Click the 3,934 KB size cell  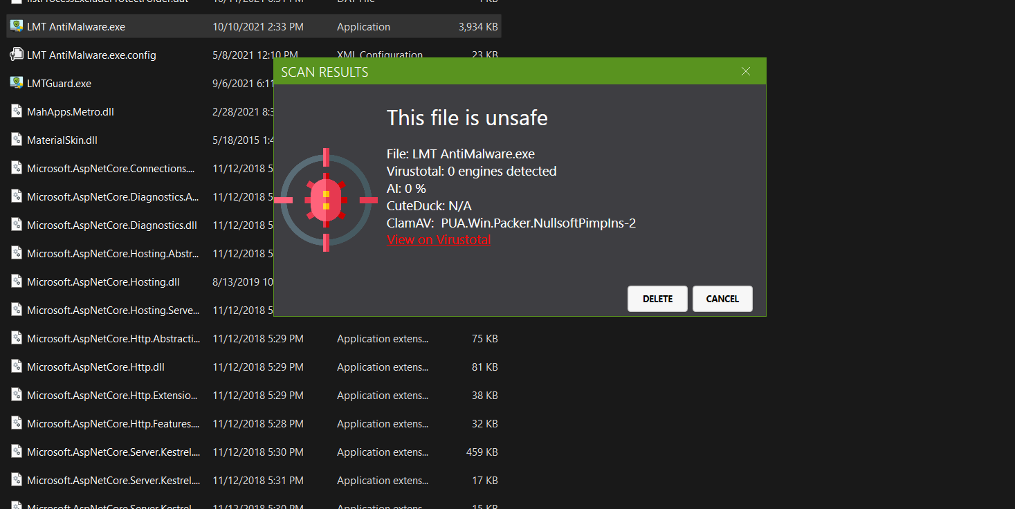click(x=478, y=27)
